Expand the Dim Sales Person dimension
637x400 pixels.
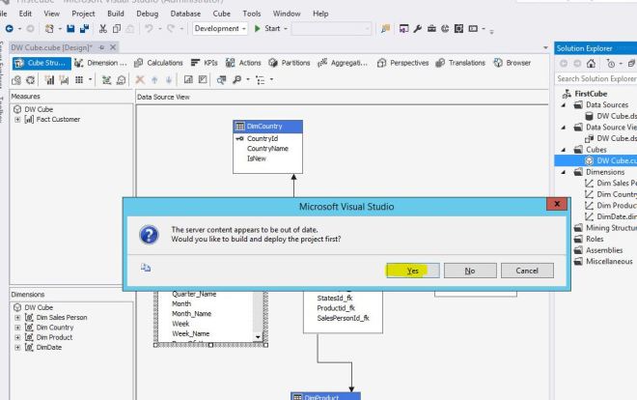(15, 316)
